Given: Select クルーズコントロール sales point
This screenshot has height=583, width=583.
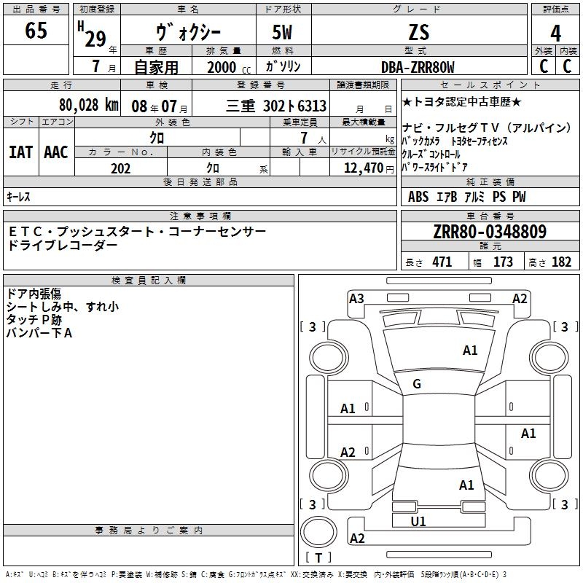Looking at the screenshot, I should pos(431,154).
